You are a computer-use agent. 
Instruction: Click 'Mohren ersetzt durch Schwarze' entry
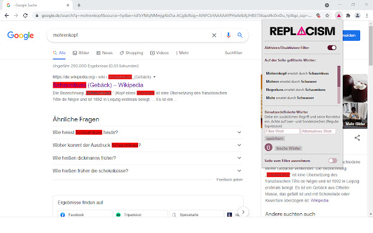point(291,82)
